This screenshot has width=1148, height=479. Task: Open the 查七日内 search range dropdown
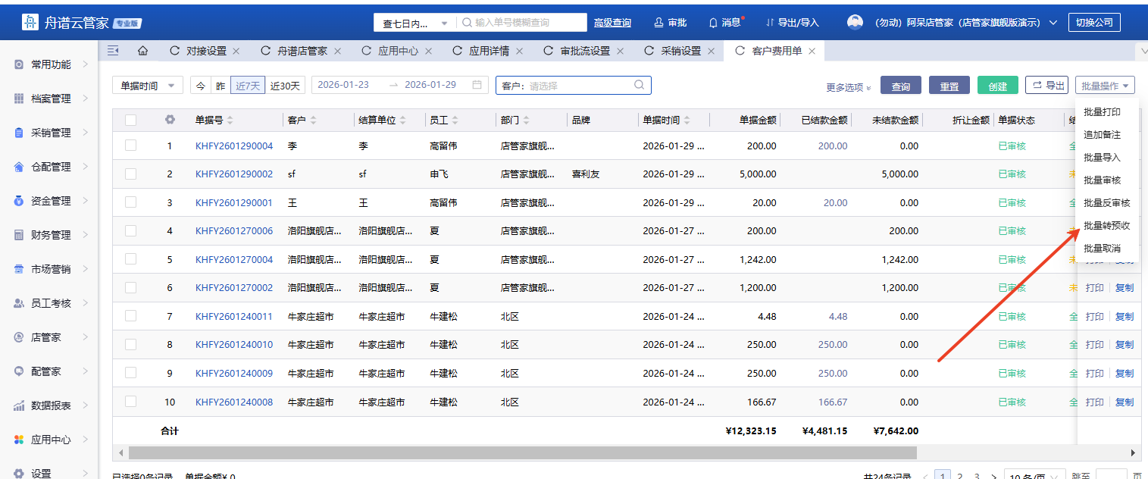[x=415, y=23]
